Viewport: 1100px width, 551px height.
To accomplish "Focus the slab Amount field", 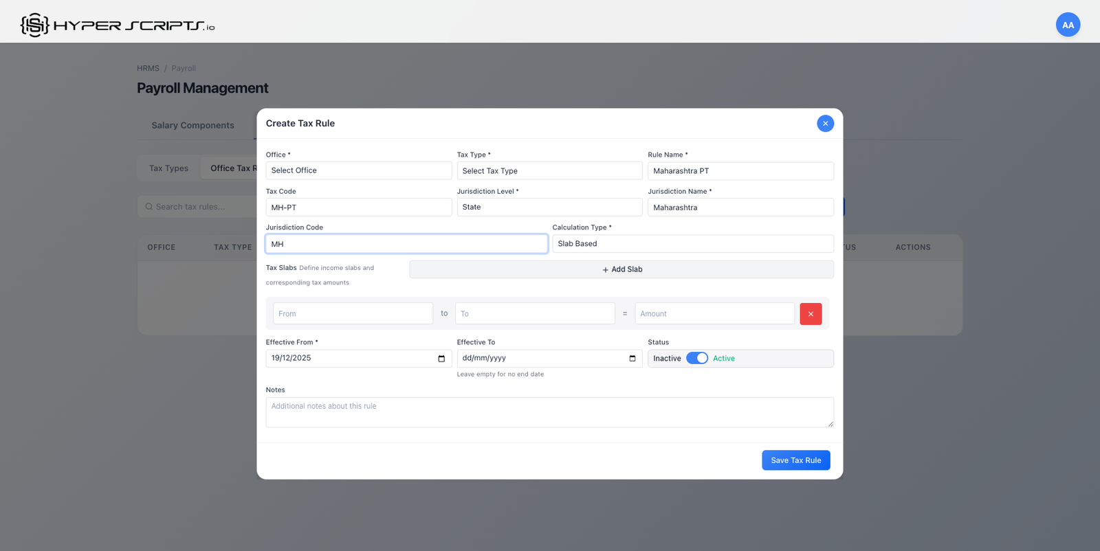I will pos(714,314).
